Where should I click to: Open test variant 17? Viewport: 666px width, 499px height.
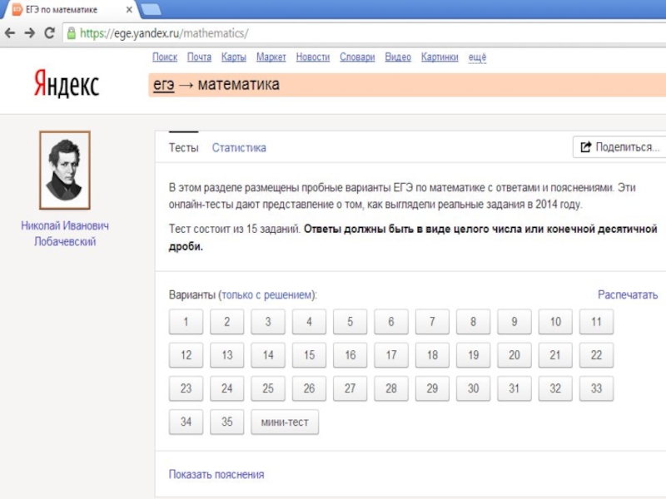coord(391,355)
